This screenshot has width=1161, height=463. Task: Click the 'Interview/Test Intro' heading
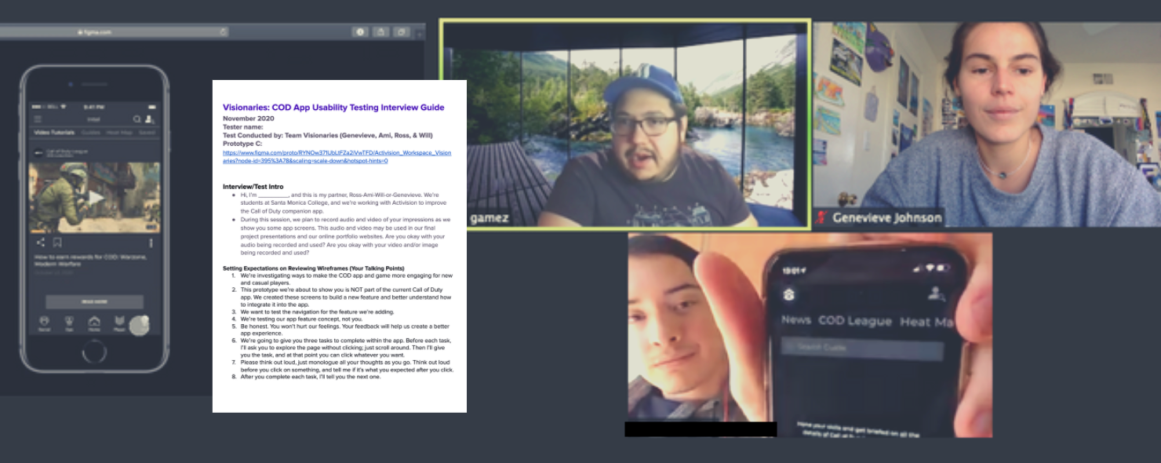click(253, 187)
